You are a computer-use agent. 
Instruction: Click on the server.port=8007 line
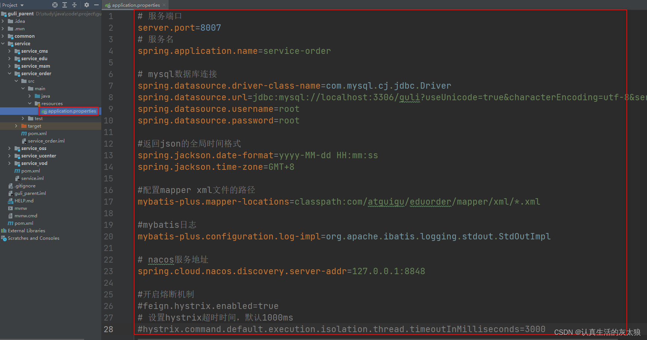point(179,28)
